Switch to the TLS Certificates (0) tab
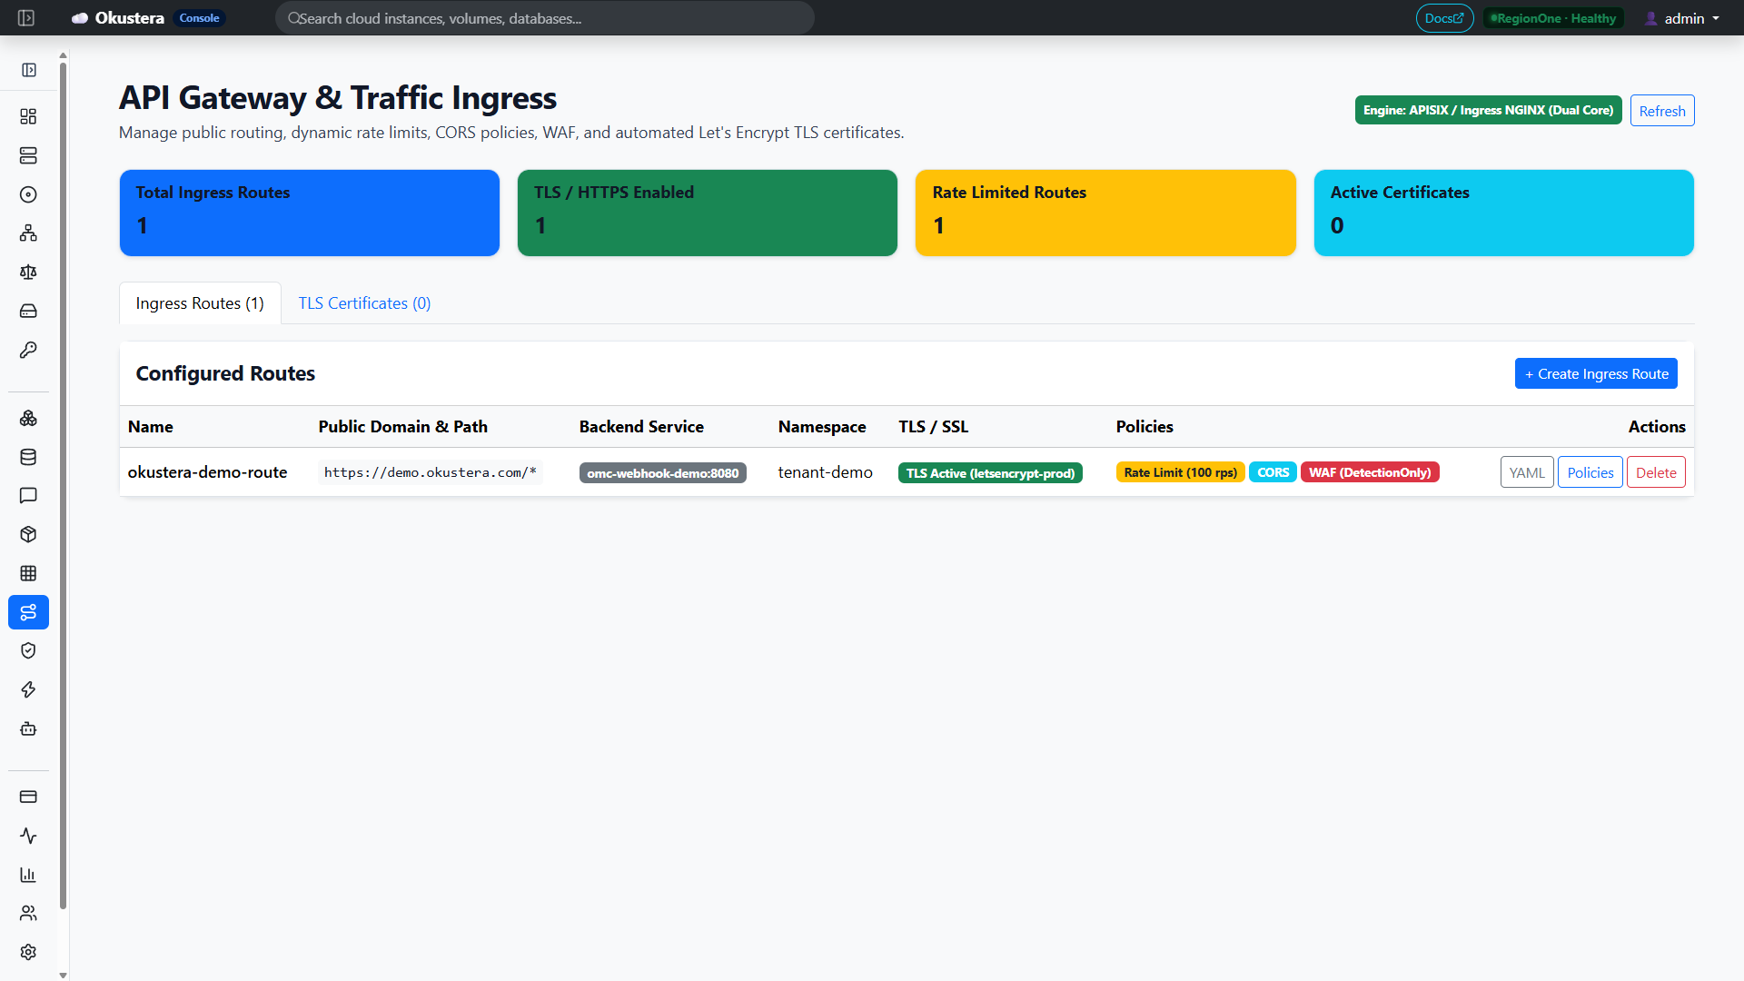Viewport: 1744px width, 981px height. (364, 303)
